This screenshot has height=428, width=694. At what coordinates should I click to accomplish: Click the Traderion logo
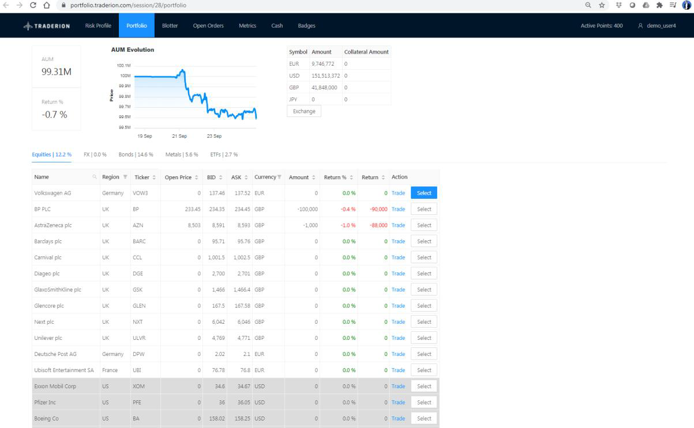[47, 26]
